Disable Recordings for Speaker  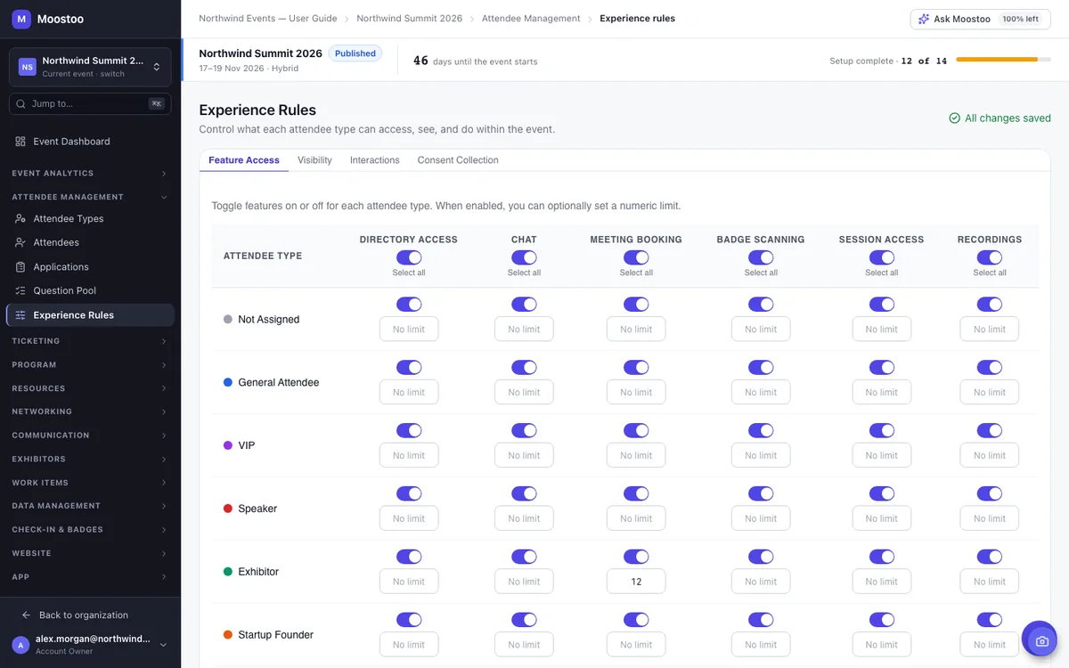click(x=990, y=493)
